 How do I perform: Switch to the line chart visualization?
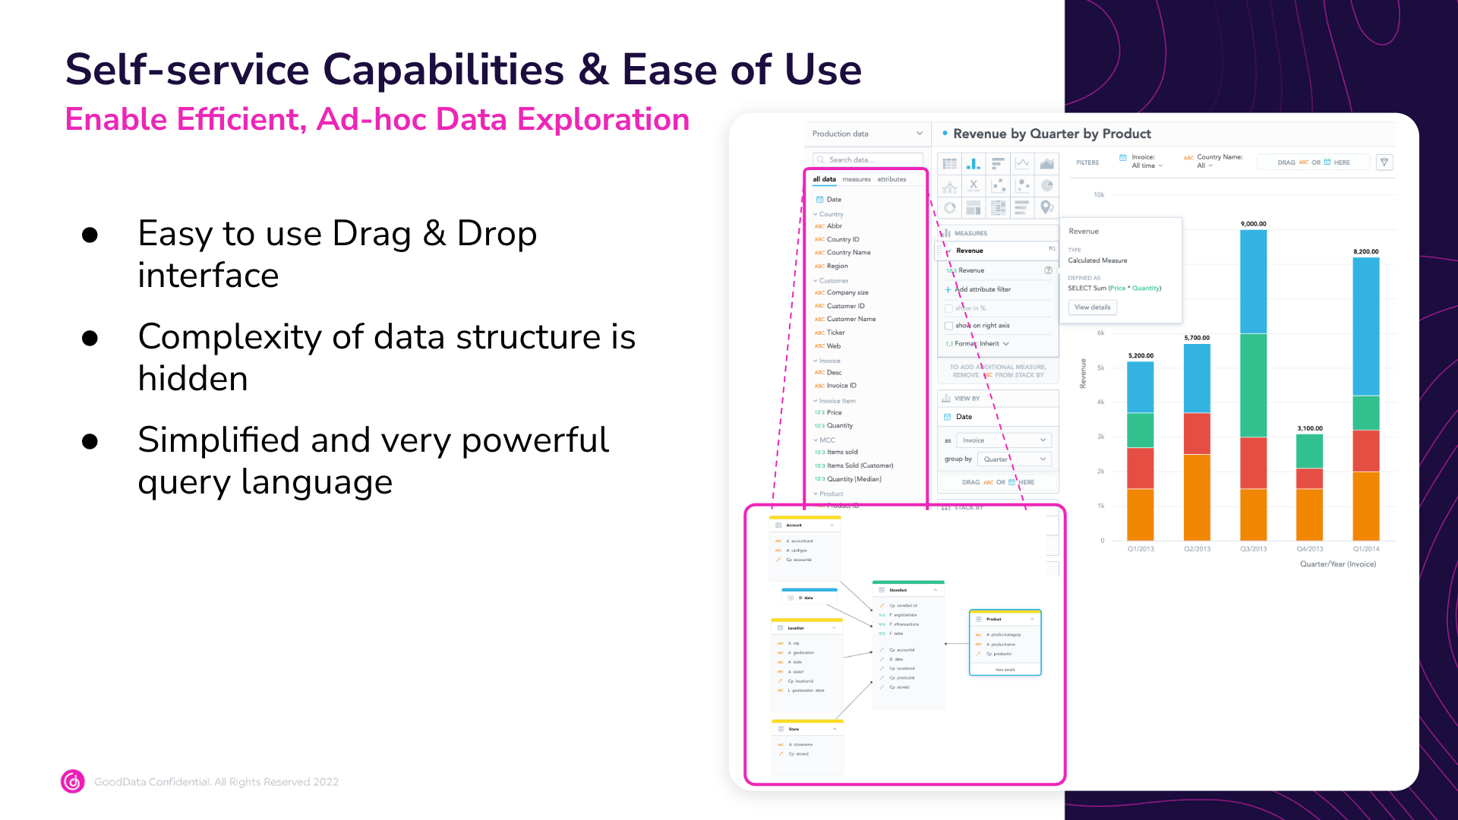[x=1023, y=163]
